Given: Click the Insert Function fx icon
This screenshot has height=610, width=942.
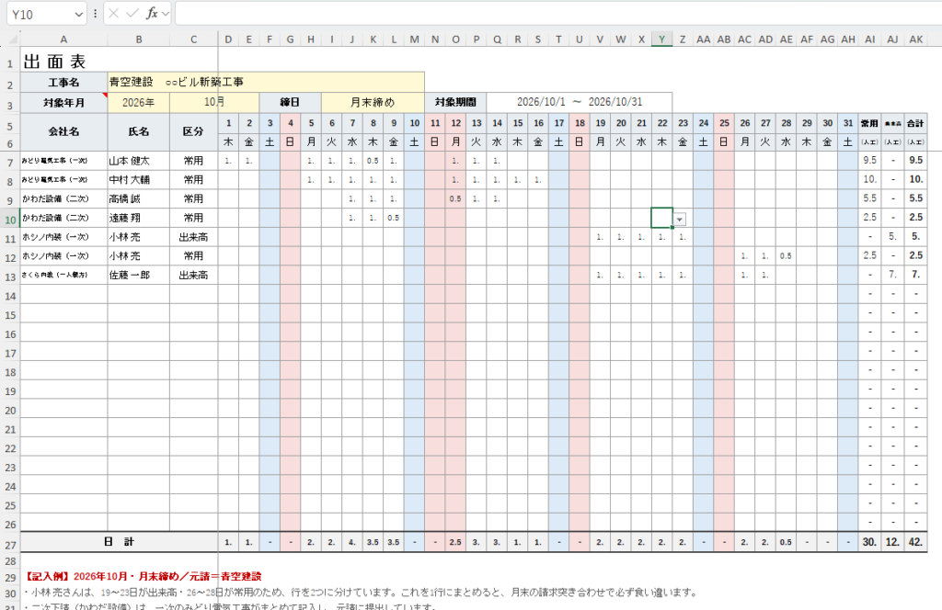Looking at the screenshot, I should (x=152, y=13).
